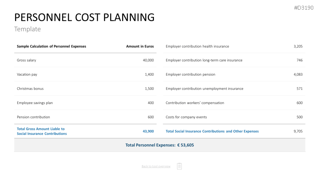Click the 'Pension contribution' row label
Screen dimensions: 319x179
(x=33, y=117)
